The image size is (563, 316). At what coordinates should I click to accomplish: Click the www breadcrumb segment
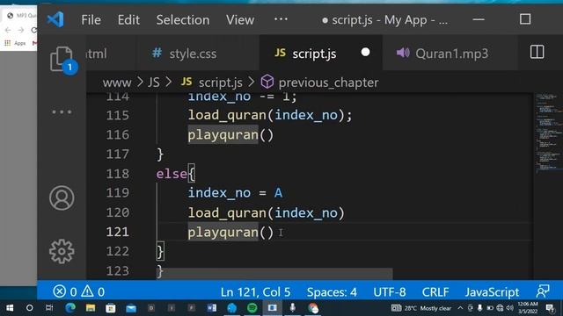click(x=117, y=83)
